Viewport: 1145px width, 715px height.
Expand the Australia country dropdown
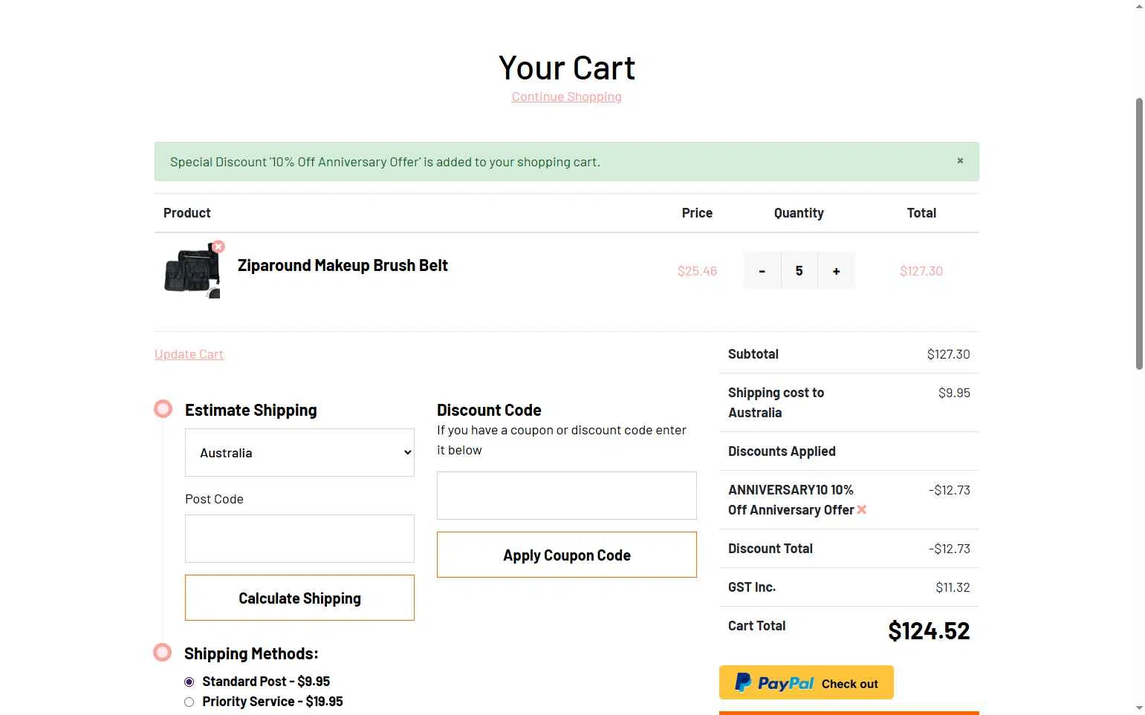click(x=299, y=453)
